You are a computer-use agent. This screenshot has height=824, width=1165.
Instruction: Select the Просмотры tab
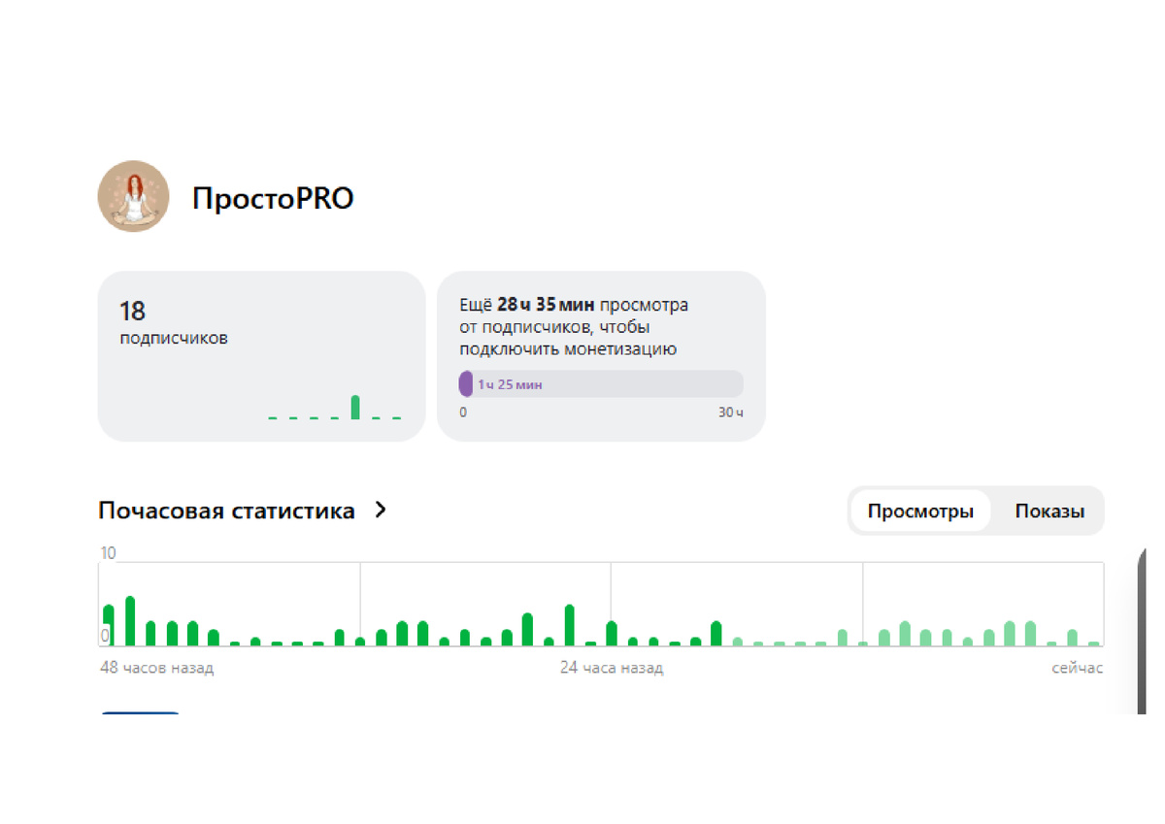(919, 511)
